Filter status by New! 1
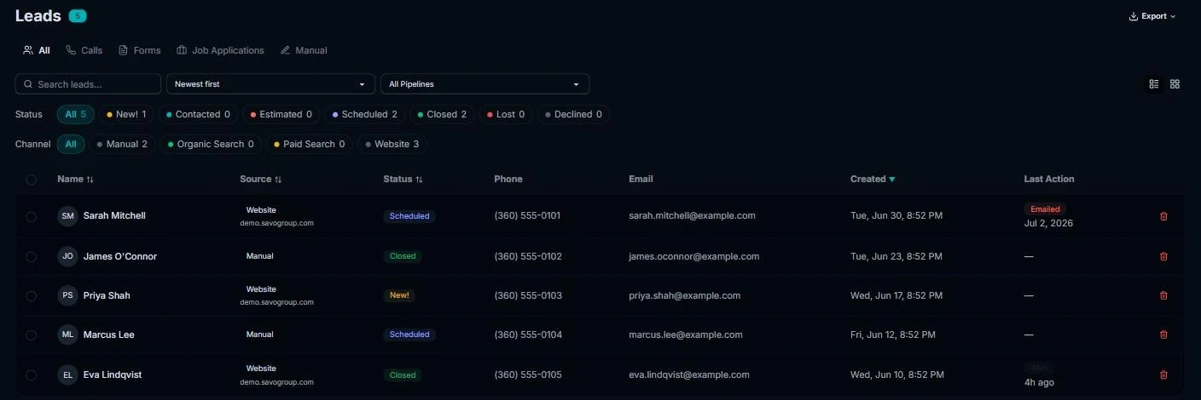The height and width of the screenshot is (400, 1201). point(126,114)
